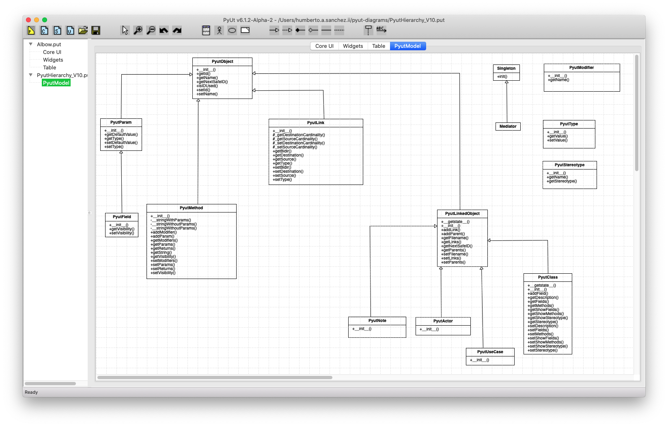668x427 pixels.
Task: Click the New Project toolbar icon
Action: [x=31, y=30]
